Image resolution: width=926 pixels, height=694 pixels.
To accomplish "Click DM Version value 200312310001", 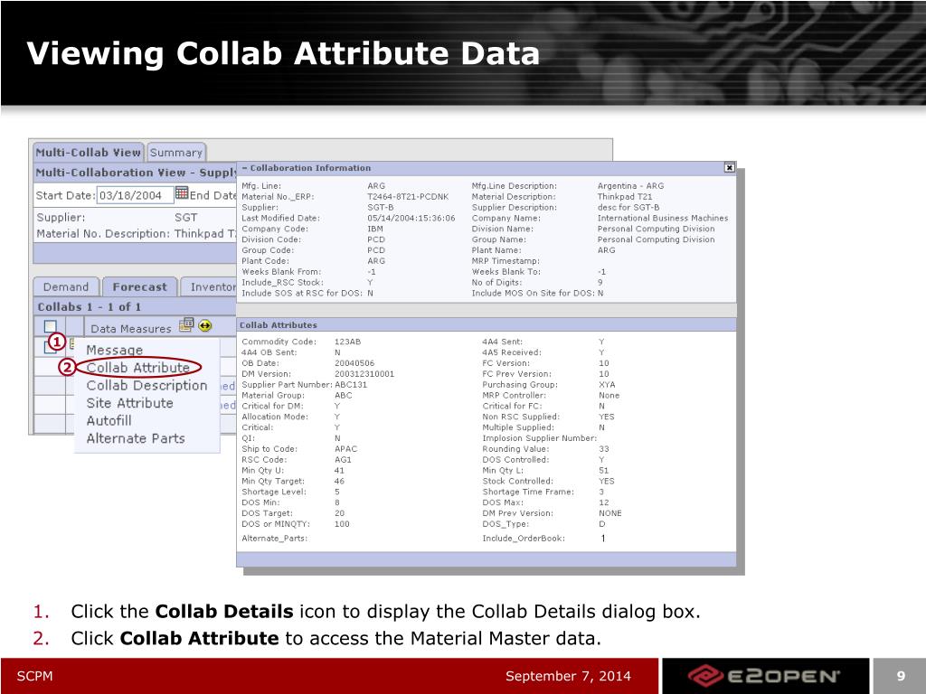I will pos(364,373).
